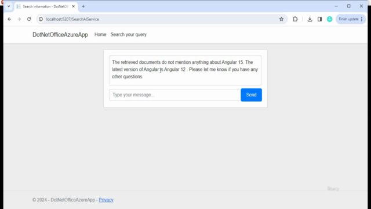Open the extensions puzzle icon
This screenshot has height=209, width=371.
[295, 19]
